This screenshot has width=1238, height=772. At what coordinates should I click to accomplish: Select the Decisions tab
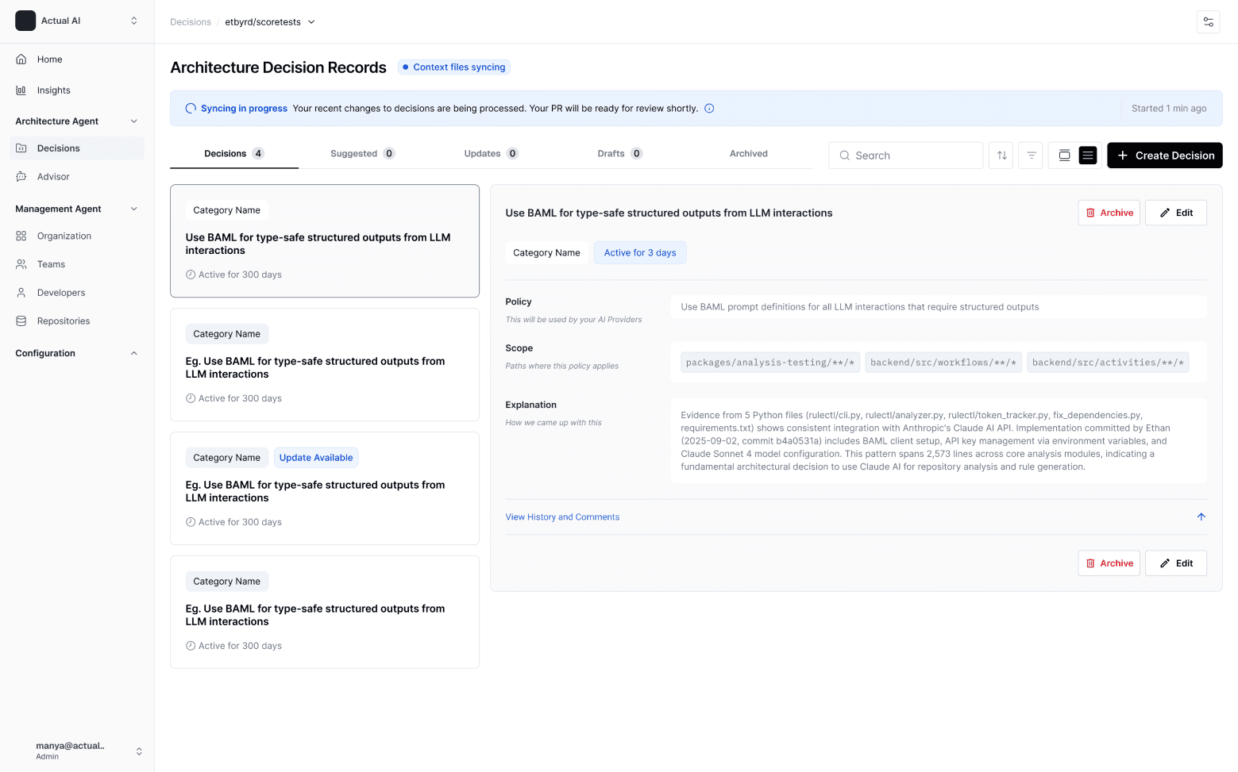click(x=234, y=154)
